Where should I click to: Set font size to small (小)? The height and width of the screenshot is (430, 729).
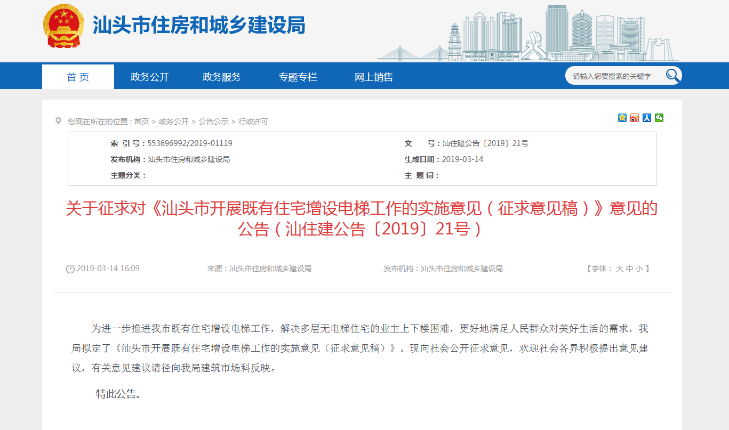(x=639, y=269)
